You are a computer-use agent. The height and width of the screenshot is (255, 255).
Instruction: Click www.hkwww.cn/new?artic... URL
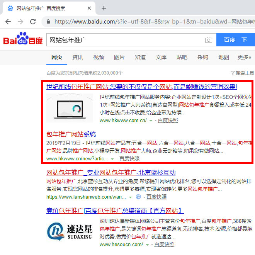(x=77, y=158)
